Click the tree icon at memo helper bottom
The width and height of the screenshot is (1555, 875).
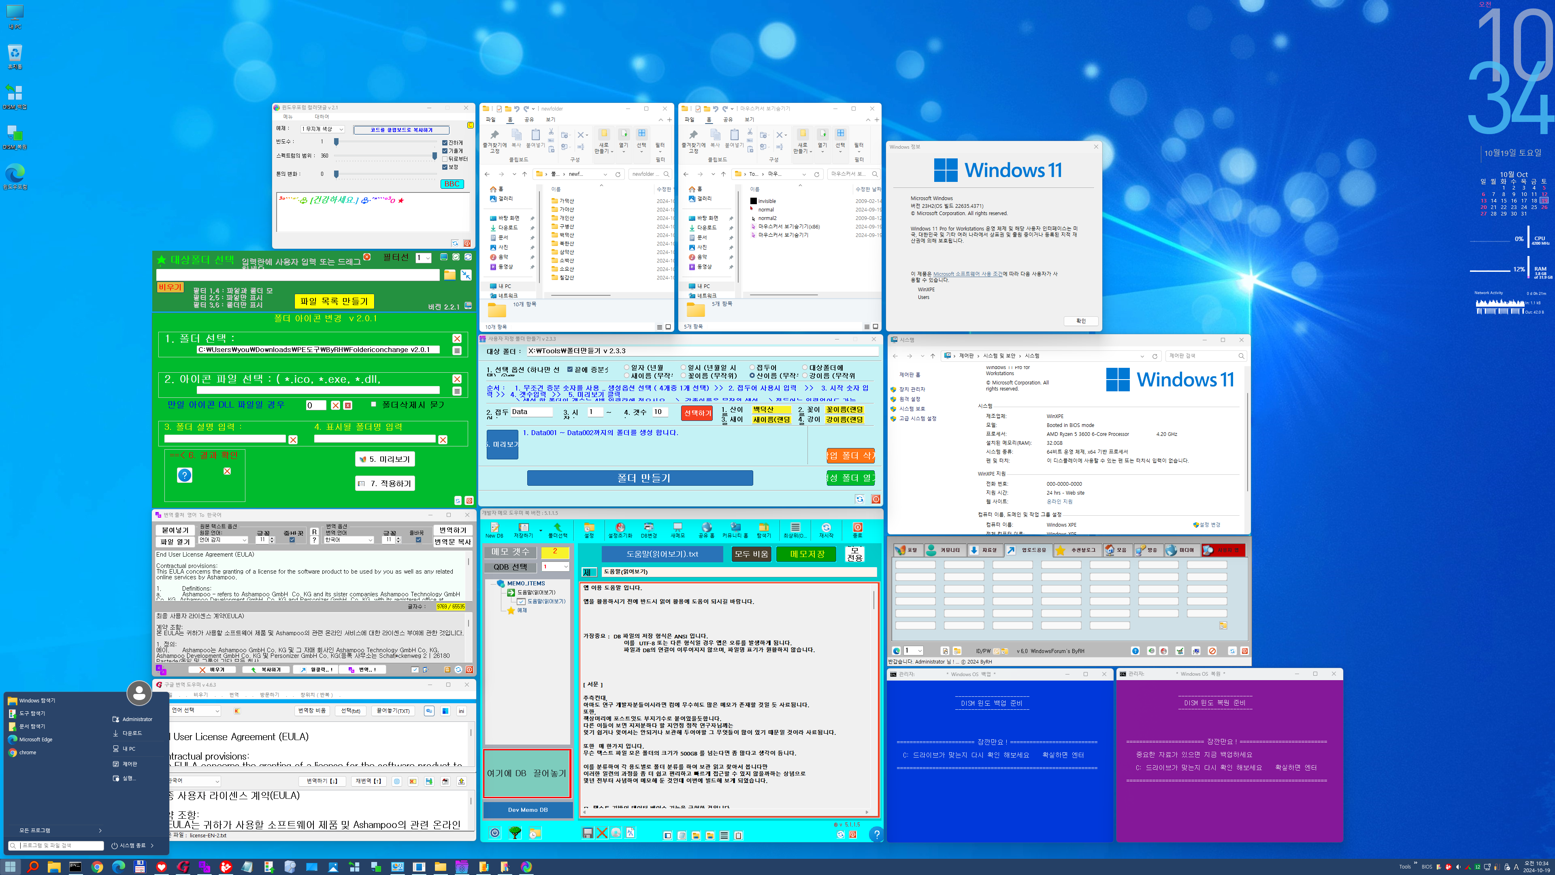[515, 833]
